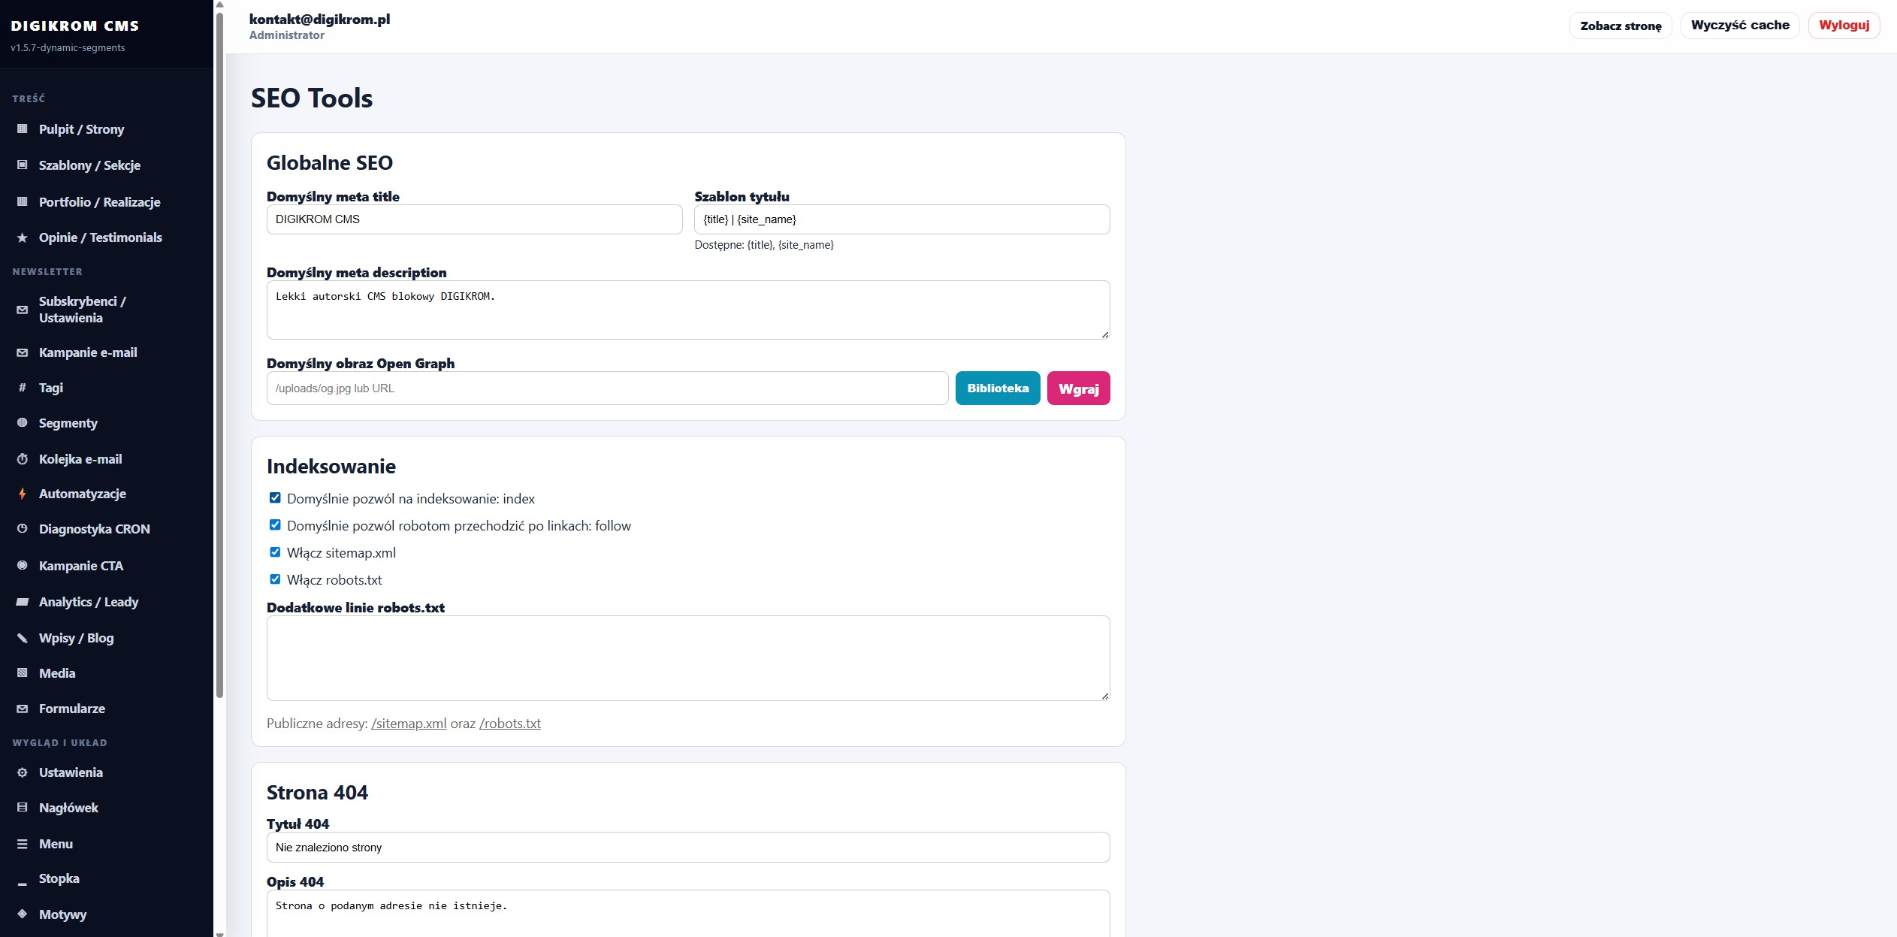Click the star icon beside Opinie / Testimonials
This screenshot has width=1897, height=937.
pos(23,237)
